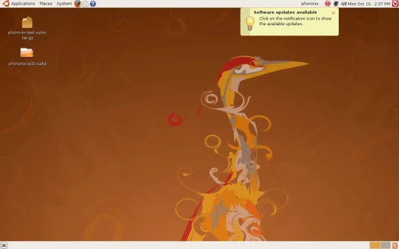This screenshot has width=399, height=249.
Task: Open the Trash icon in bottom panel
Action: (x=395, y=245)
